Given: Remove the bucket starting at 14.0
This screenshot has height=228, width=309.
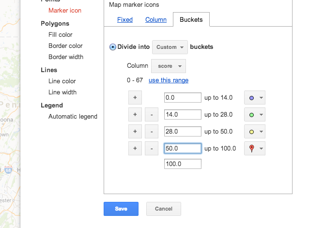Looking at the screenshot, I should [152, 115].
